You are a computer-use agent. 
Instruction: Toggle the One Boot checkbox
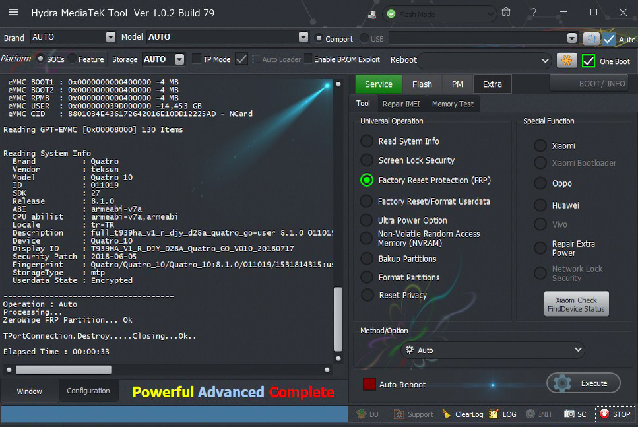pos(589,61)
